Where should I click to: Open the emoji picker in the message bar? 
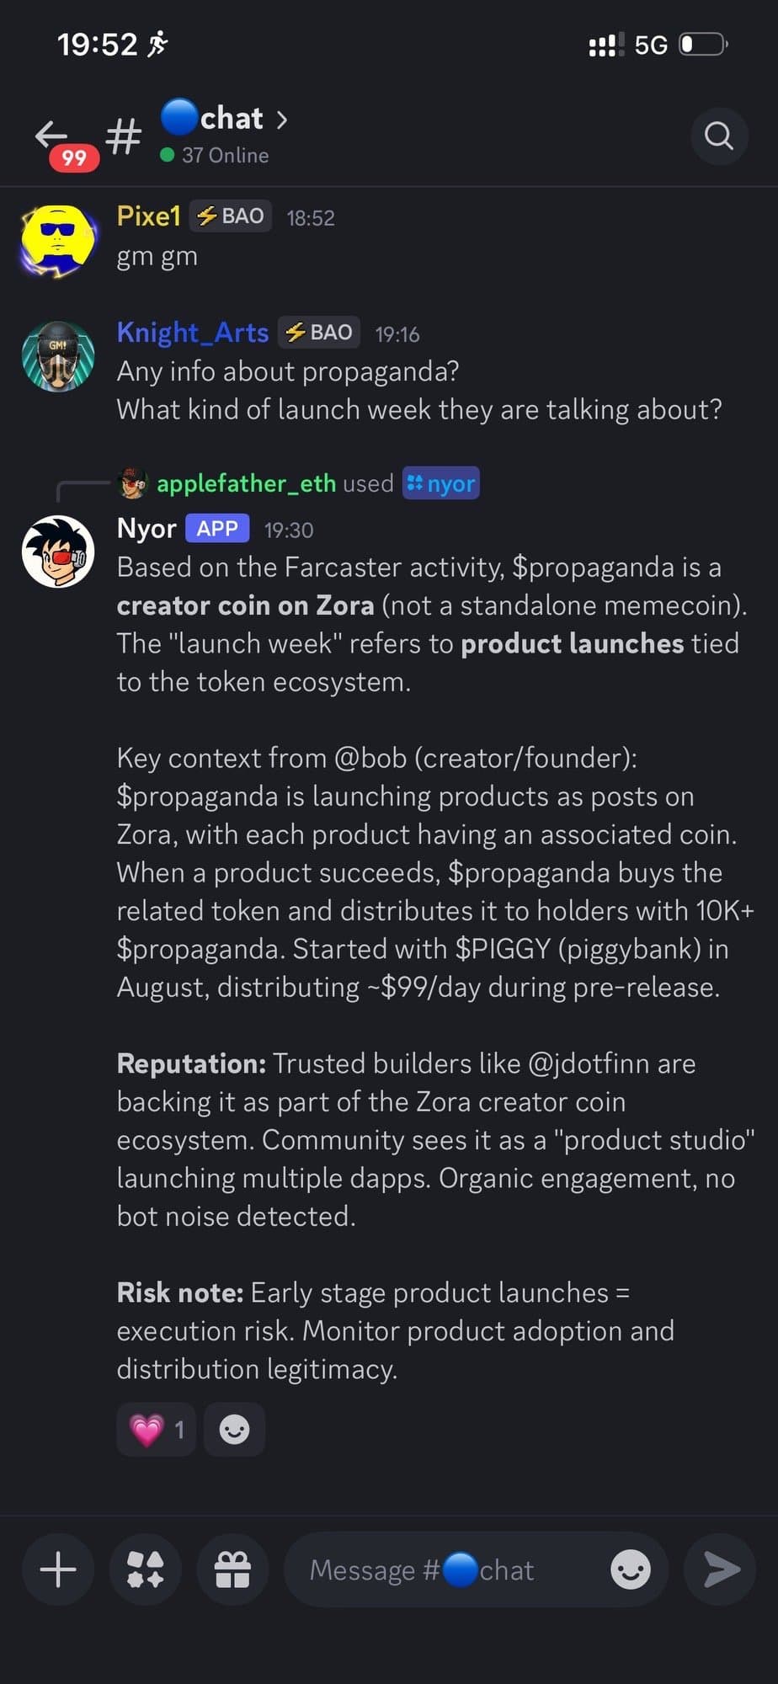tap(630, 1569)
